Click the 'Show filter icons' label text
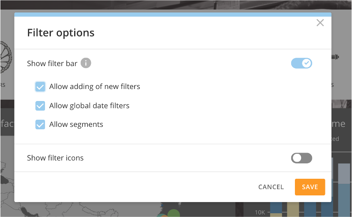The width and height of the screenshot is (352, 217). [x=55, y=158]
